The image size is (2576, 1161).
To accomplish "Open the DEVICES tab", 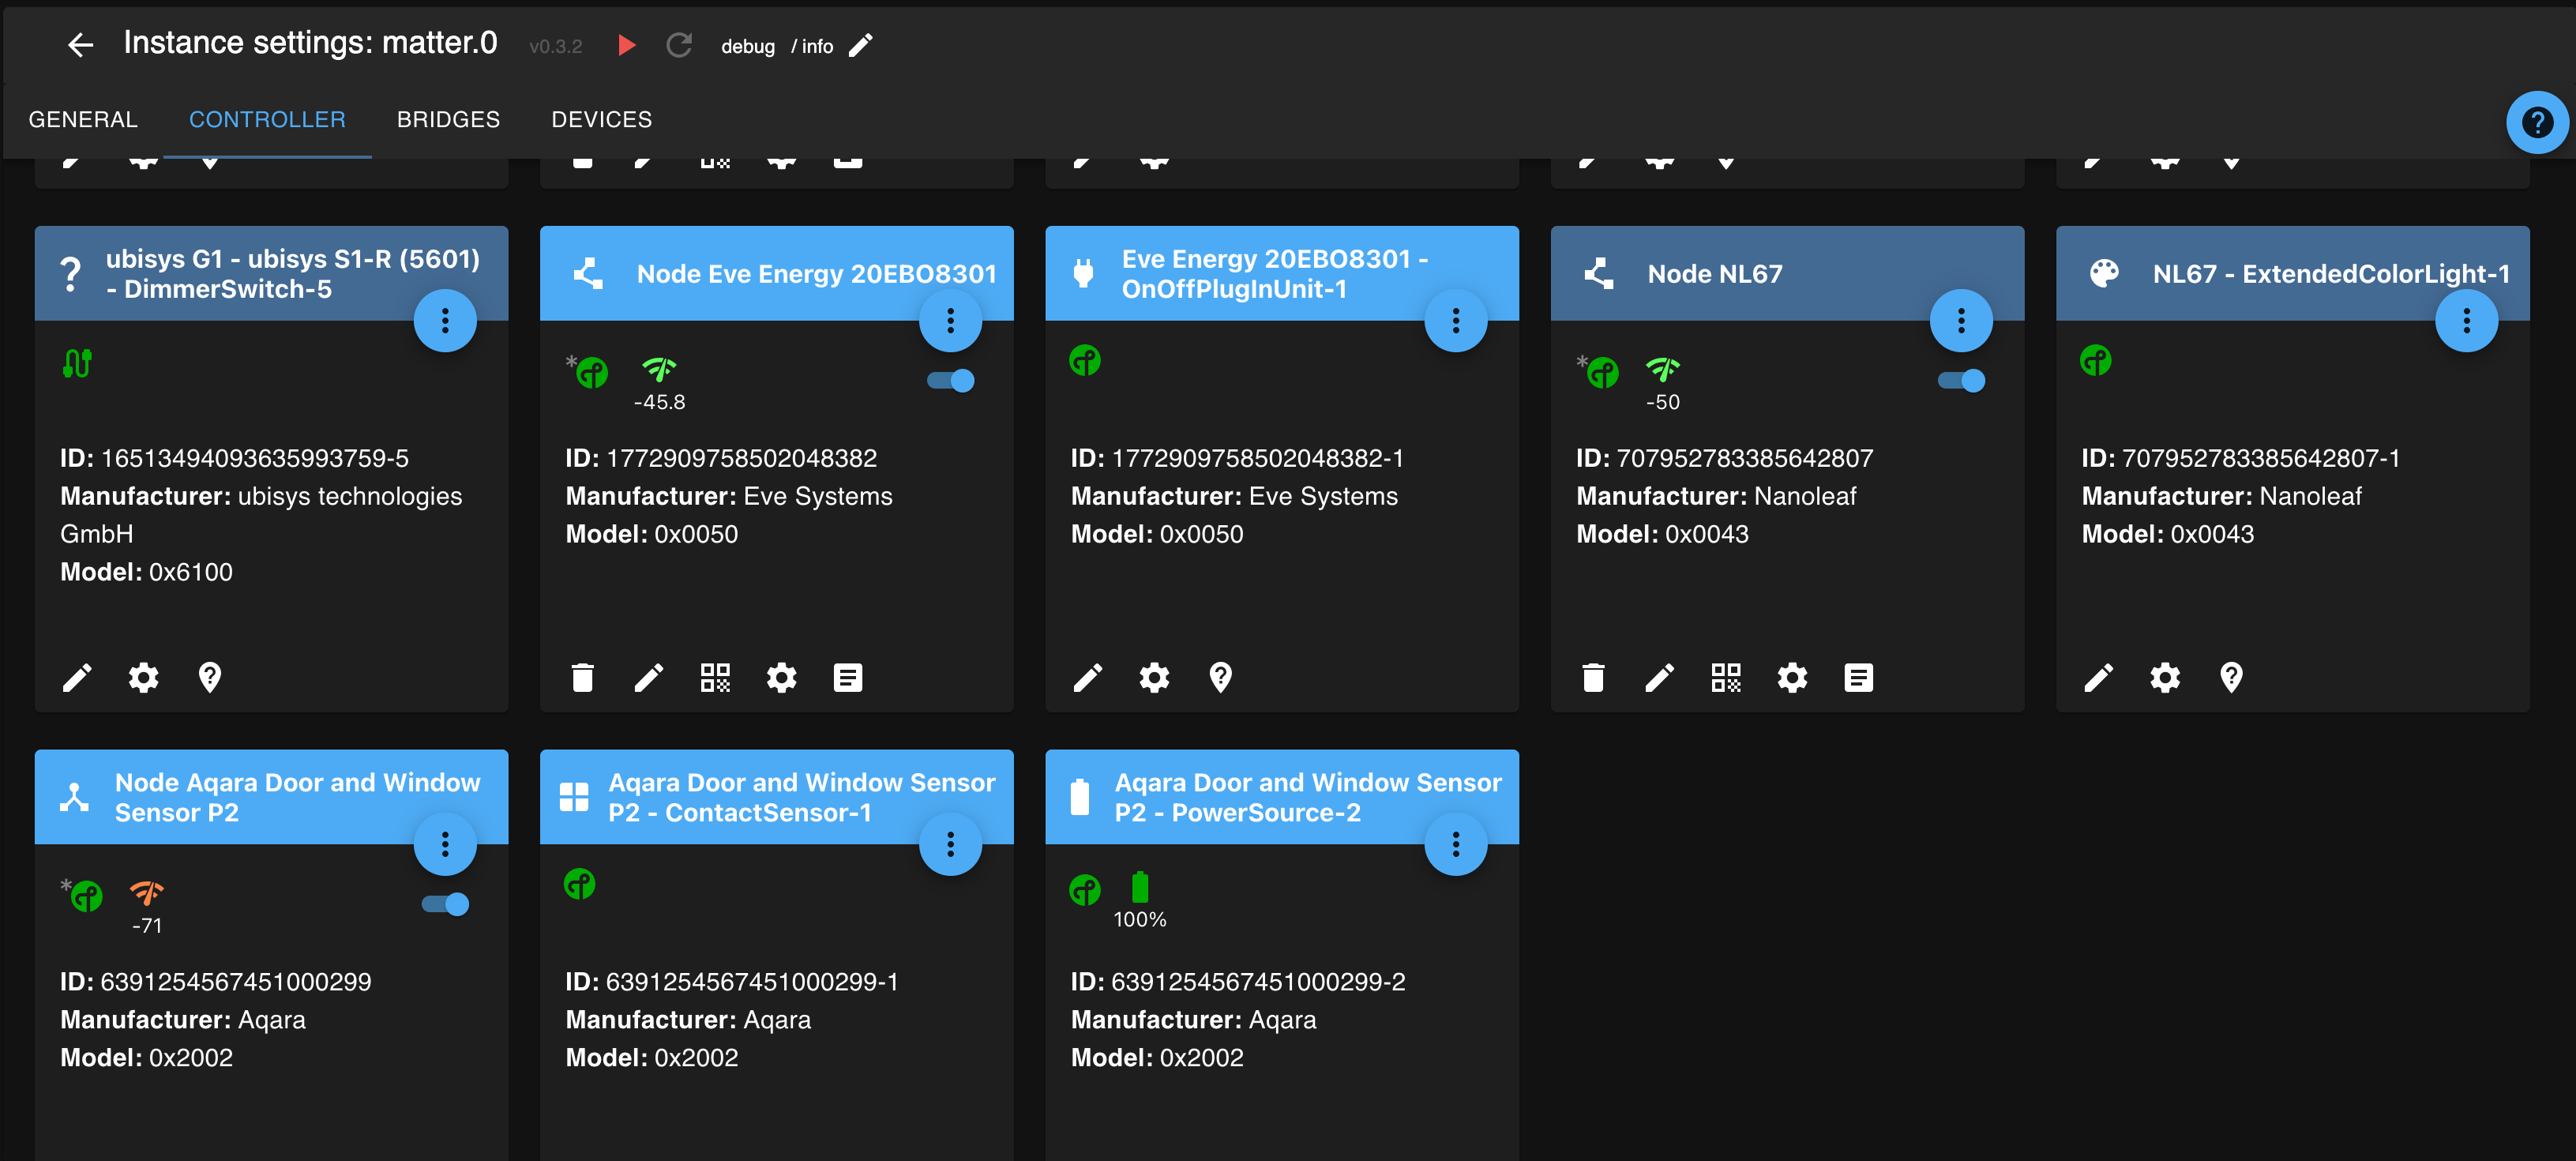I will [601, 120].
